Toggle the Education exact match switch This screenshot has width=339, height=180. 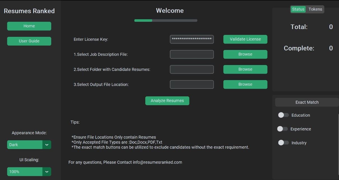coord(283,115)
